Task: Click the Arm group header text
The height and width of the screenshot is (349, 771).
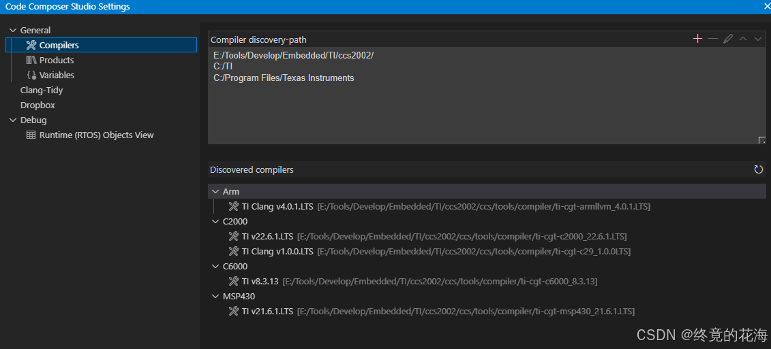Action: pos(231,191)
